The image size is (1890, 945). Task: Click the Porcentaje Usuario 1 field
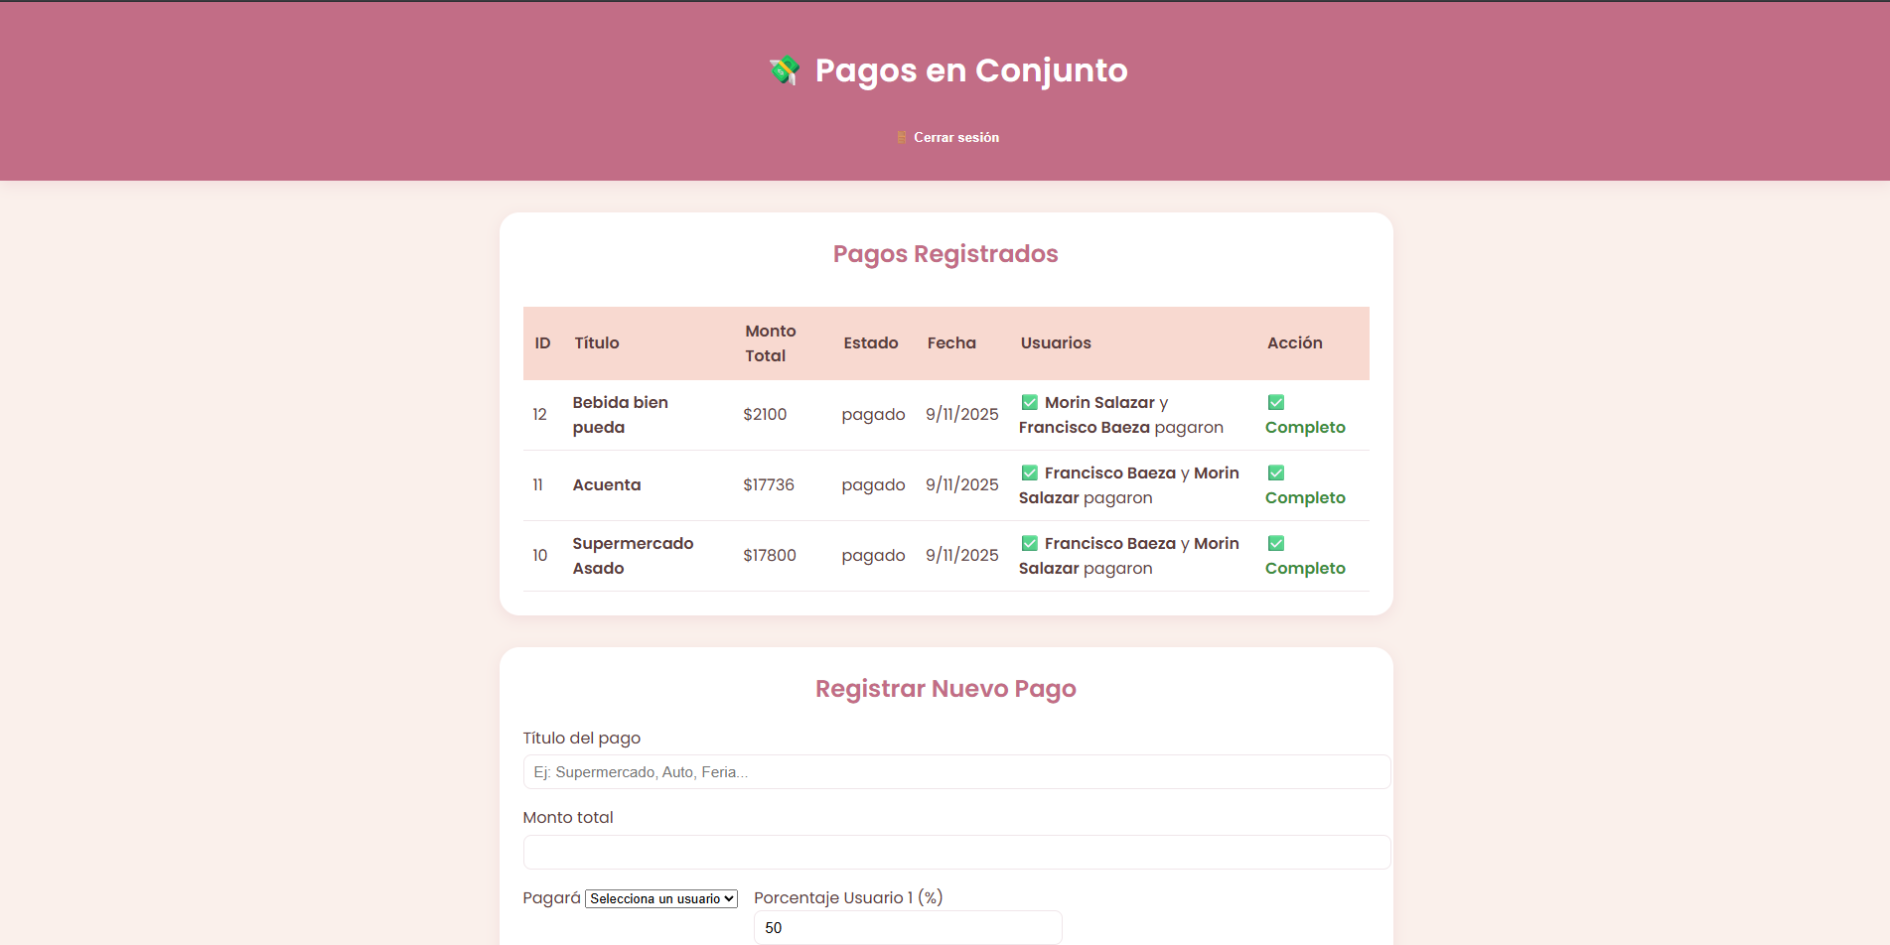click(x=907, y=928)
